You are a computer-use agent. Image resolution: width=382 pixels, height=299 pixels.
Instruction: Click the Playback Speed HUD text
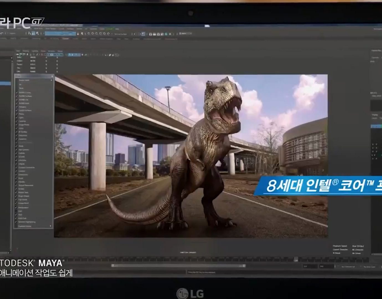coord(340,246)
